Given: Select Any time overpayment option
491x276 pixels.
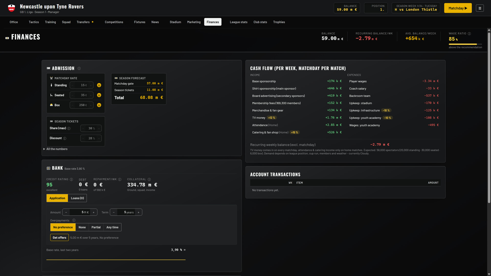Looking at the screenshot, I should 112,227.
